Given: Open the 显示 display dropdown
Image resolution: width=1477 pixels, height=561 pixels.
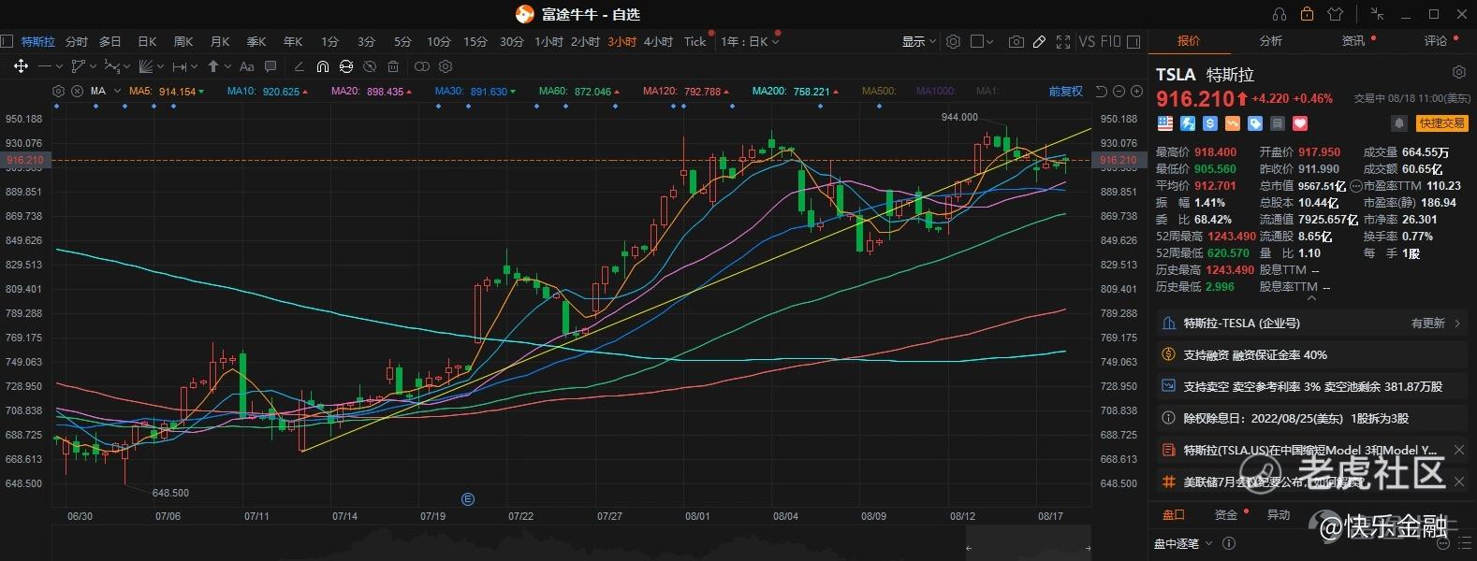Looking at the screenshot, I should pos(918,41).
